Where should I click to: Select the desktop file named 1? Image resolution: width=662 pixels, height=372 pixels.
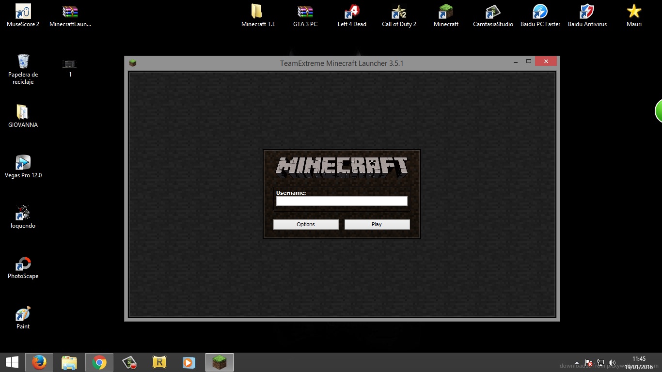[x=70, y=67]
